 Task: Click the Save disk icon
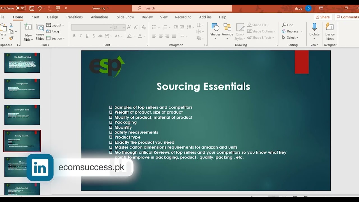[32, 8]
